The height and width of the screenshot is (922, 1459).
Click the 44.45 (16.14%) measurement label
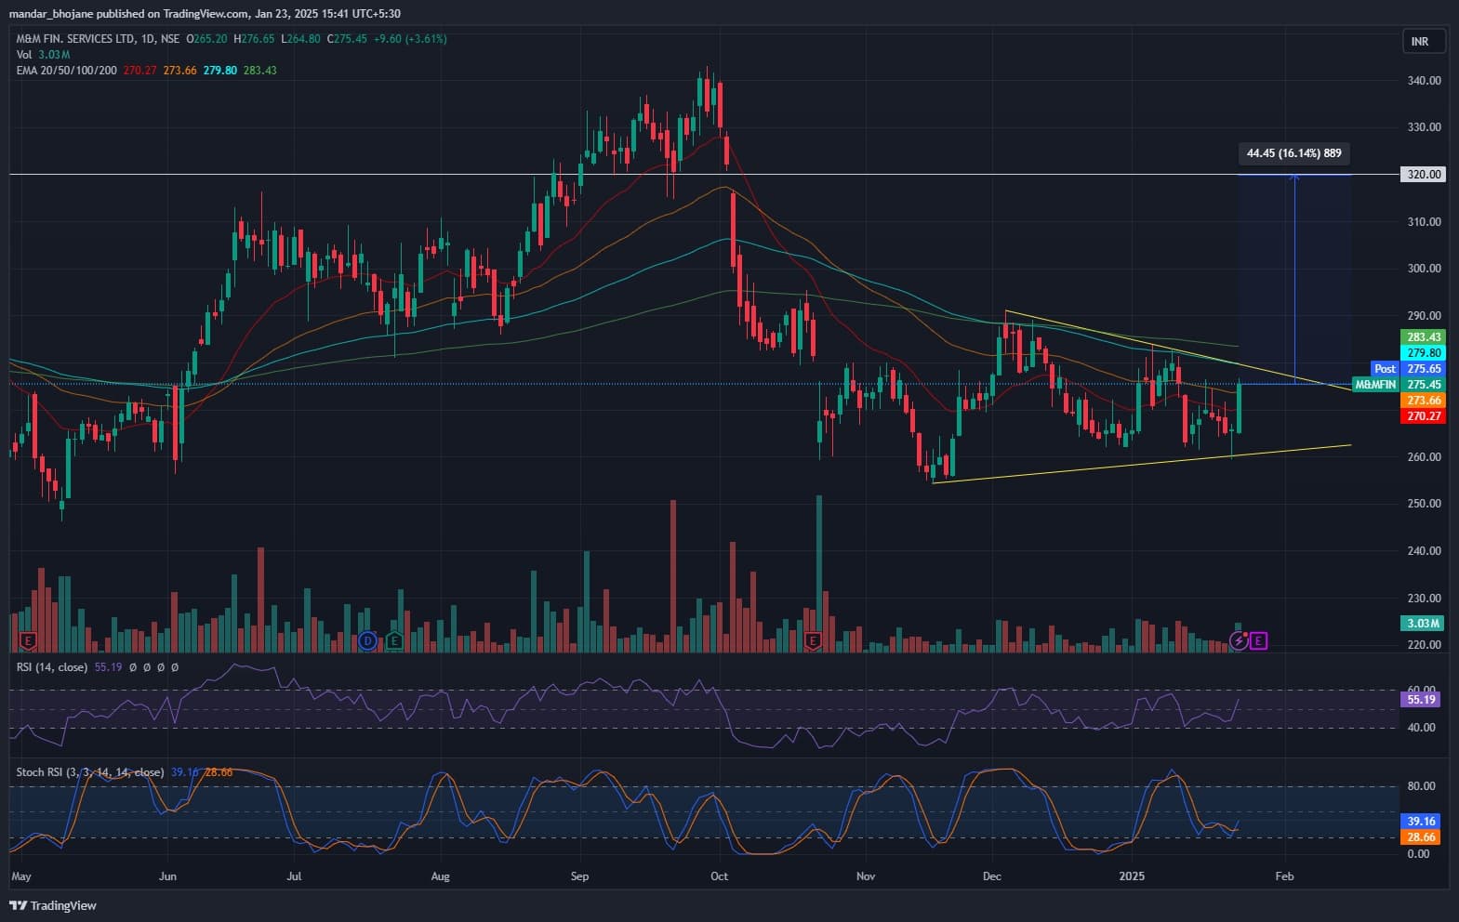[1293, 153]
